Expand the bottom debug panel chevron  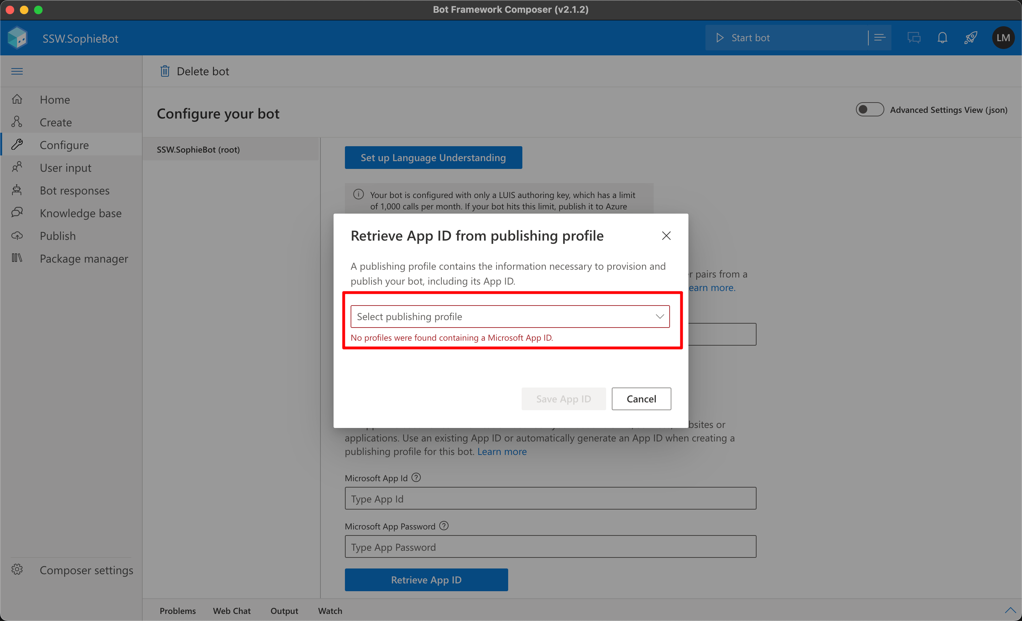pos(1010,610)
